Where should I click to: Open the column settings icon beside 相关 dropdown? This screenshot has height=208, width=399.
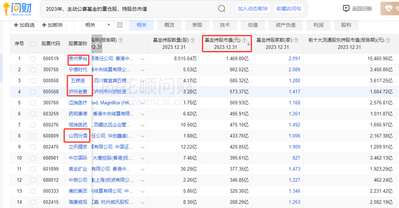point(120,25)
